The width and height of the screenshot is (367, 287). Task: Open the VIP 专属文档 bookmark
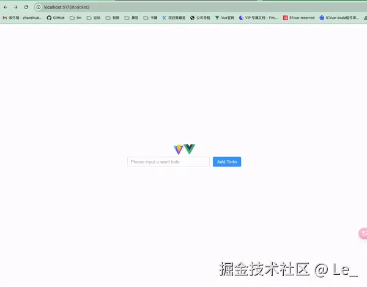point(258,18)
